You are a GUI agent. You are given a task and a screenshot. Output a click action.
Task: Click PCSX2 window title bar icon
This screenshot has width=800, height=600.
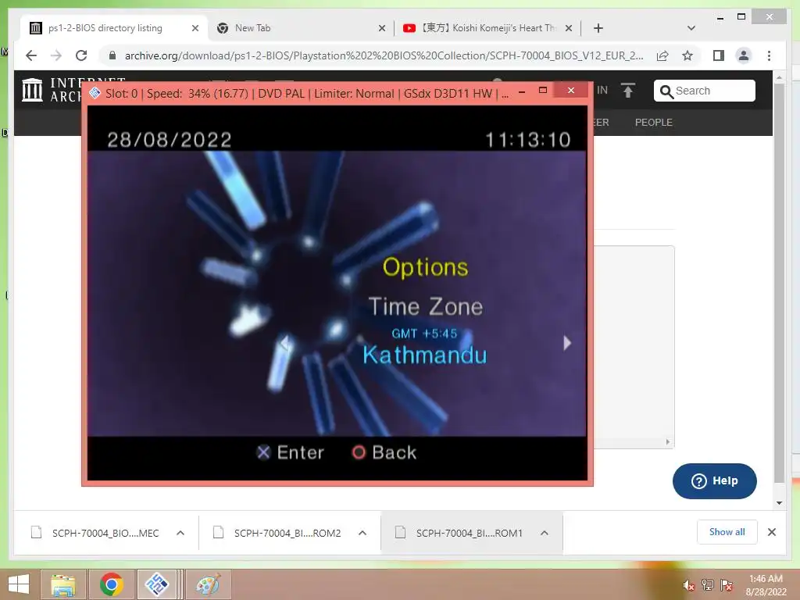pyautogui.click(x=95, y=93)
